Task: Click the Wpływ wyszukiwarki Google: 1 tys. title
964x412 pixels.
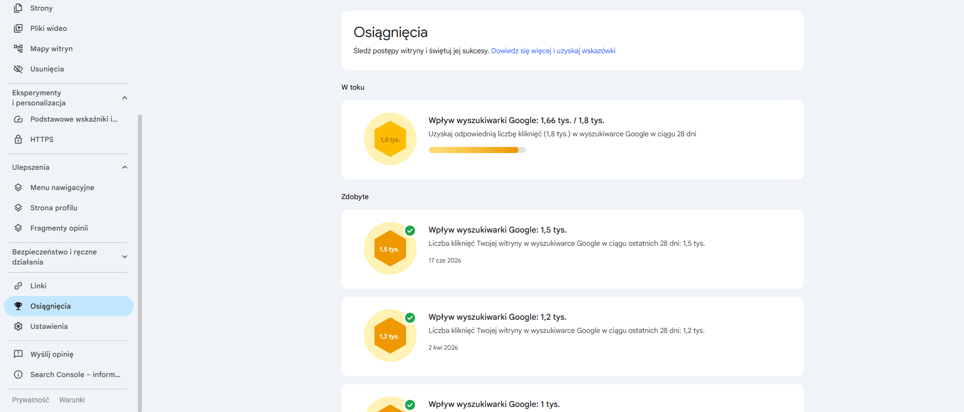Action: coord(494,404)
